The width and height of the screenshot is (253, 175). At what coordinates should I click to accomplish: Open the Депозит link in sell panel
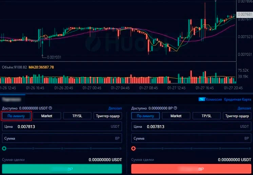pyautogui.click(x=244, y=108)
